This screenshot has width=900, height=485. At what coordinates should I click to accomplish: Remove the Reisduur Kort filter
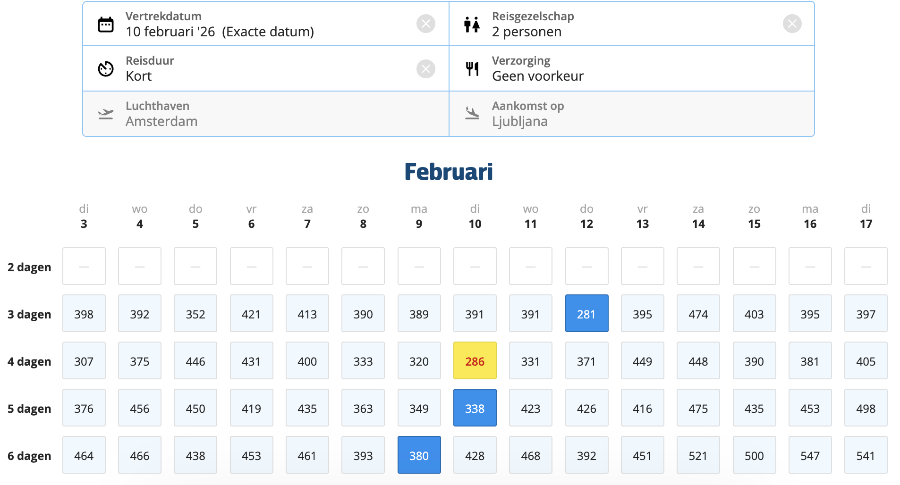point(425,69)
